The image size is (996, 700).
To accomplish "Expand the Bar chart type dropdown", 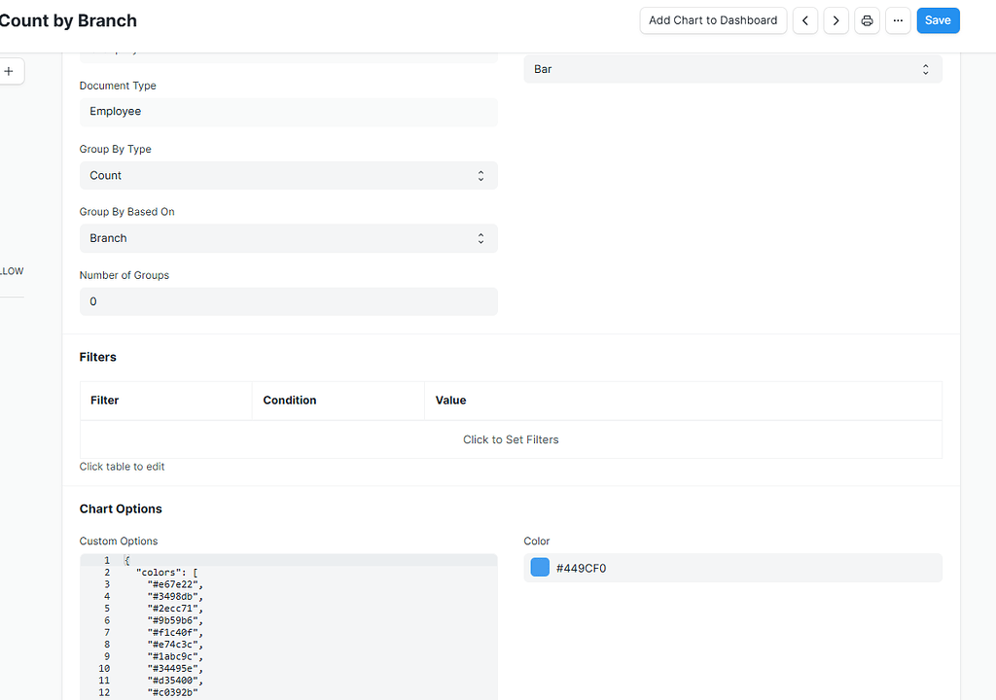I will tap(732, 69).
